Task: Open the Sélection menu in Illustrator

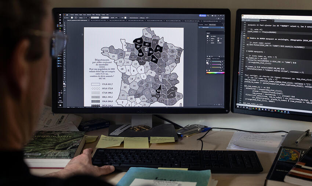Action: (89, 15)
